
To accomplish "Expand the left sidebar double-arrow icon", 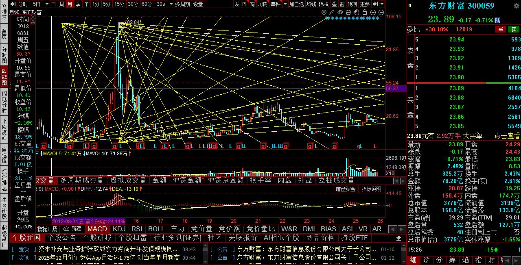I will [4, 6].
